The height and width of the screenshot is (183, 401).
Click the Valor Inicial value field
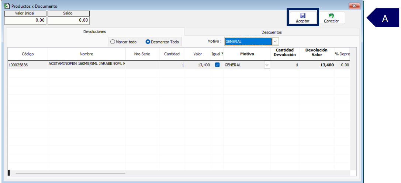[x=25, y=20]
